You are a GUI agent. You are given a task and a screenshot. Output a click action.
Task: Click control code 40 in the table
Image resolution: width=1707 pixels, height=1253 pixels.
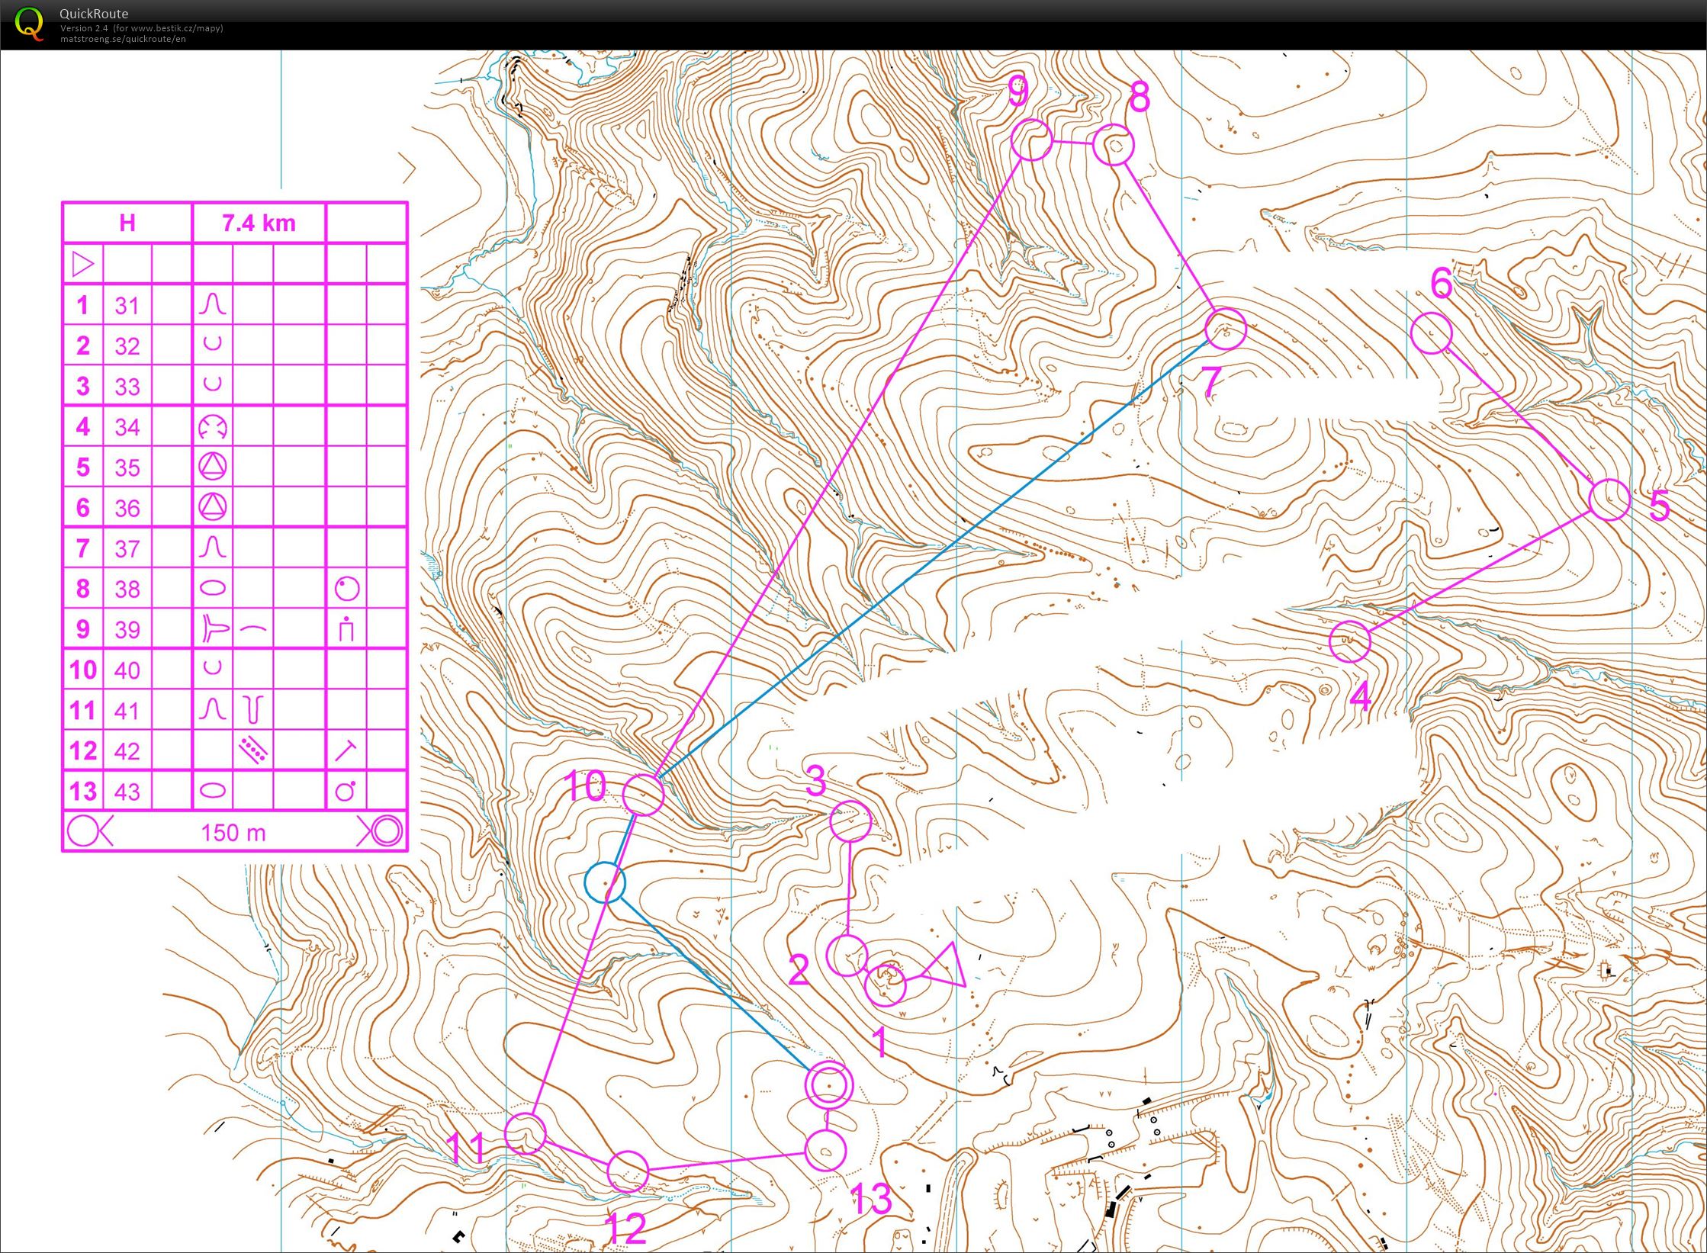(x=127, y=670)
